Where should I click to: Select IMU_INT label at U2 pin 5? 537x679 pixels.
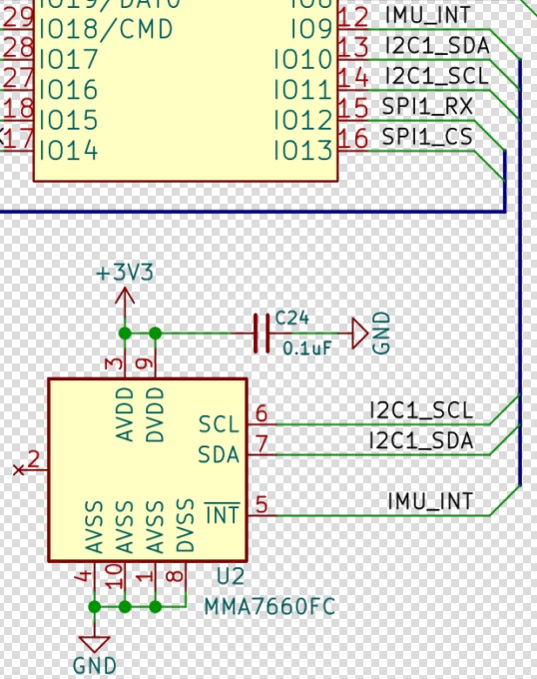click(429, 502)
